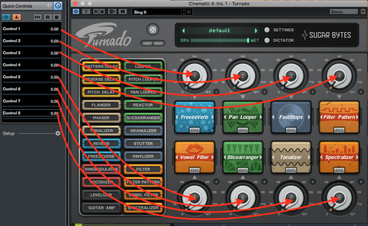The height and width of the screenshot is (226, 368).
Task: Adjust the DRY/WET mix slider
Action: (220, 40)
